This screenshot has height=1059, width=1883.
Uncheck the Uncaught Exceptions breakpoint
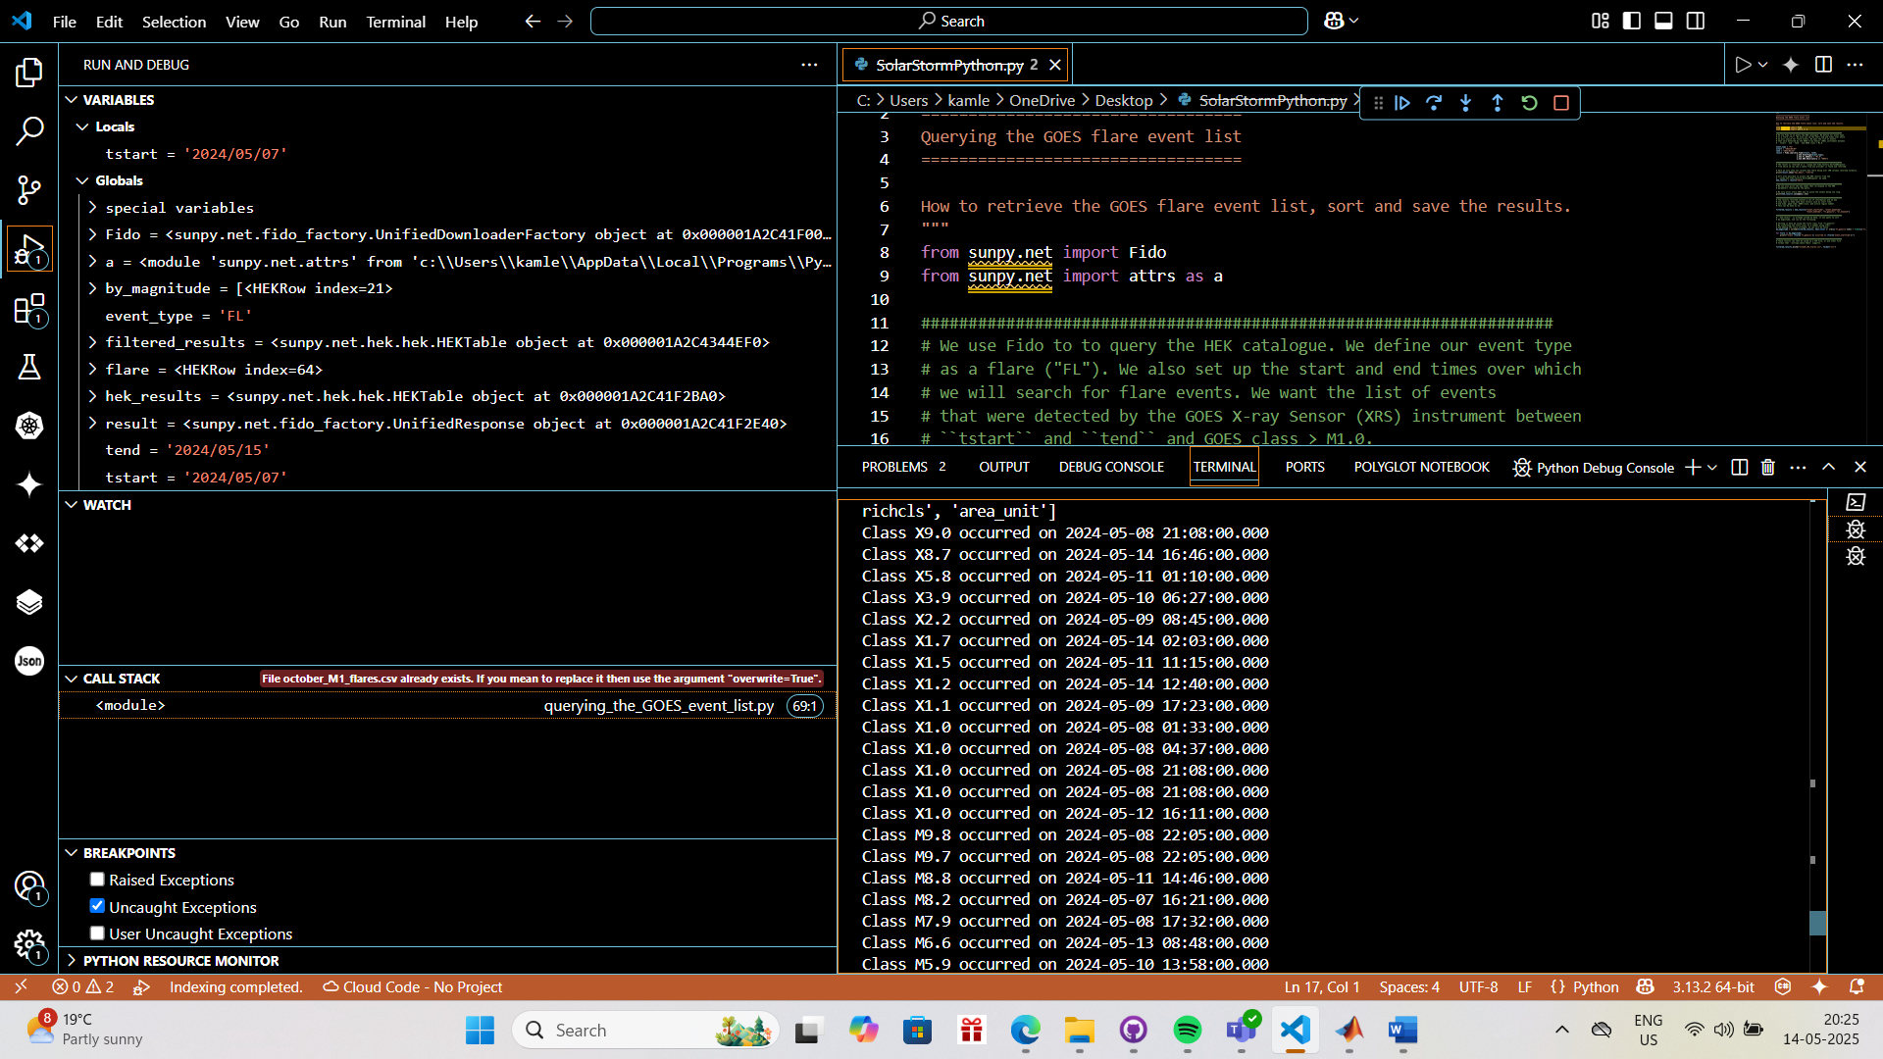pos(97,906)
